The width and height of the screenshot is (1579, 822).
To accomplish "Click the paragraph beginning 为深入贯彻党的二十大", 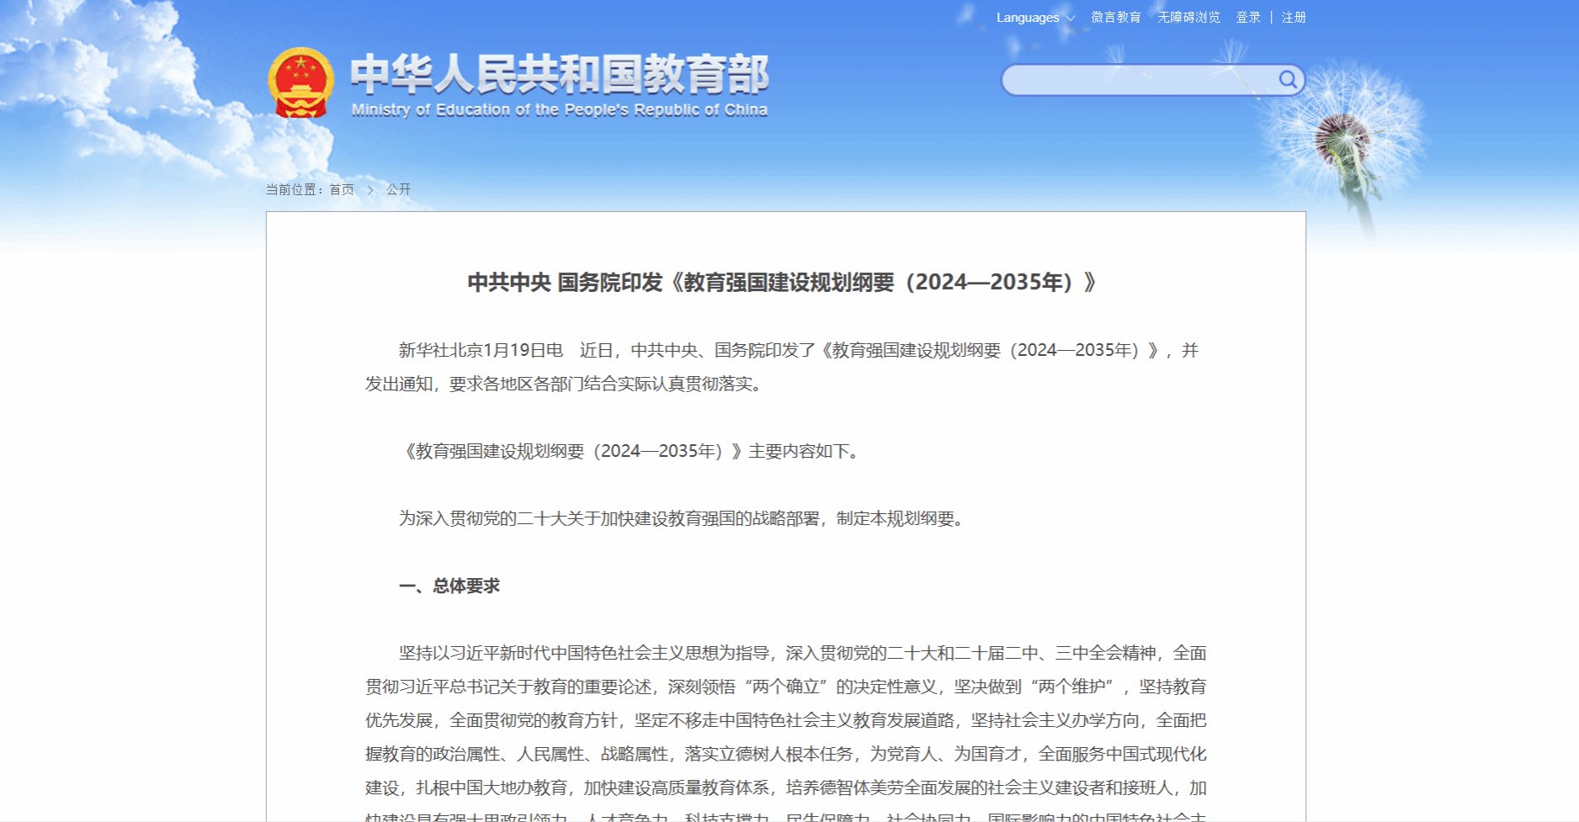I will point(683,518).
